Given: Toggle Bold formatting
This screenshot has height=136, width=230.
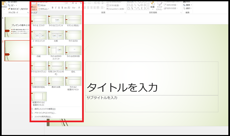Looking at the screenshot, I should [53, 8].
